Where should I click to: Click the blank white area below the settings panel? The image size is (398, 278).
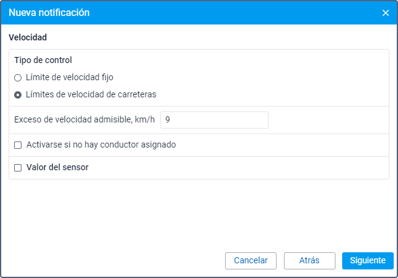click(x=196, y=214)
